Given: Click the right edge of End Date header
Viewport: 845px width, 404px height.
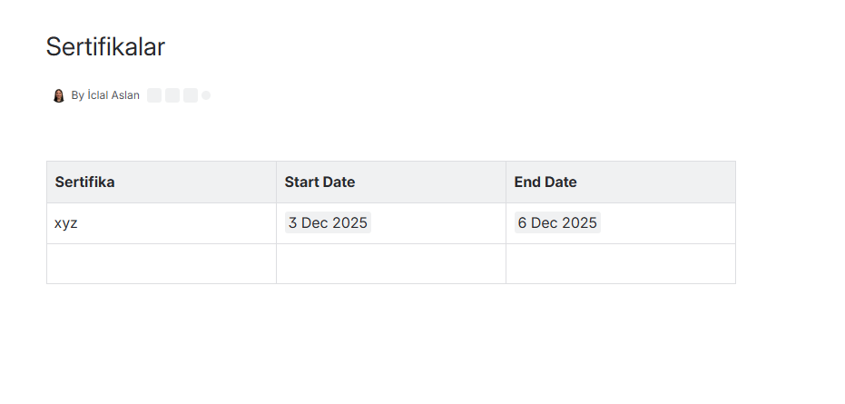Looking at the screenshot, I should click(x=735, y=182).
